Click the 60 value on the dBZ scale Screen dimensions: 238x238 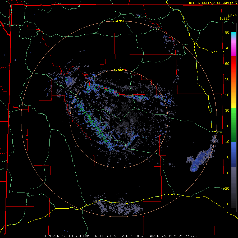click(227, 63)
